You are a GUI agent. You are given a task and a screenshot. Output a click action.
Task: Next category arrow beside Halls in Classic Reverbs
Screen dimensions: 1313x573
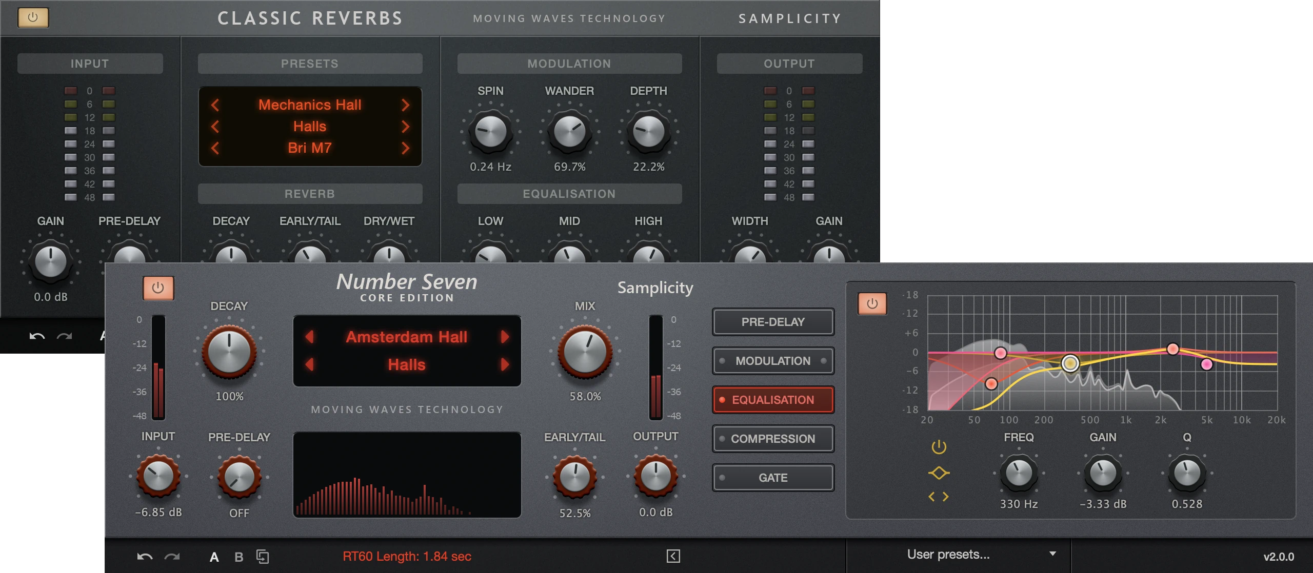(x=405, y=127)
